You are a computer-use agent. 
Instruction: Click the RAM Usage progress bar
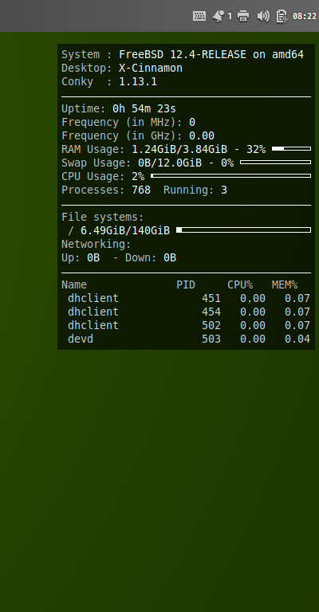pos(291,149)
